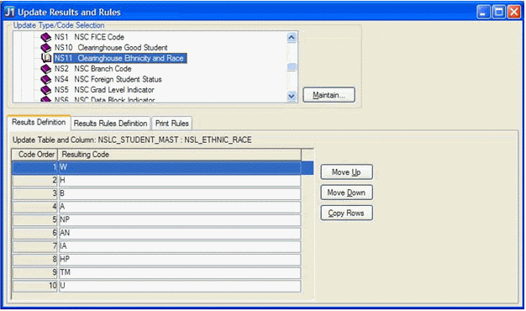Screen dimensions: 526x311
Task: Click the tree list scroll up arrow
Action: click(292, 37)
